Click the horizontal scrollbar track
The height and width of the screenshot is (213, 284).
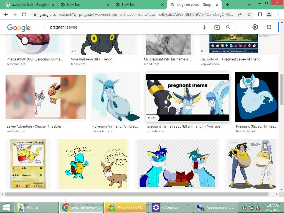coord(136,194)
